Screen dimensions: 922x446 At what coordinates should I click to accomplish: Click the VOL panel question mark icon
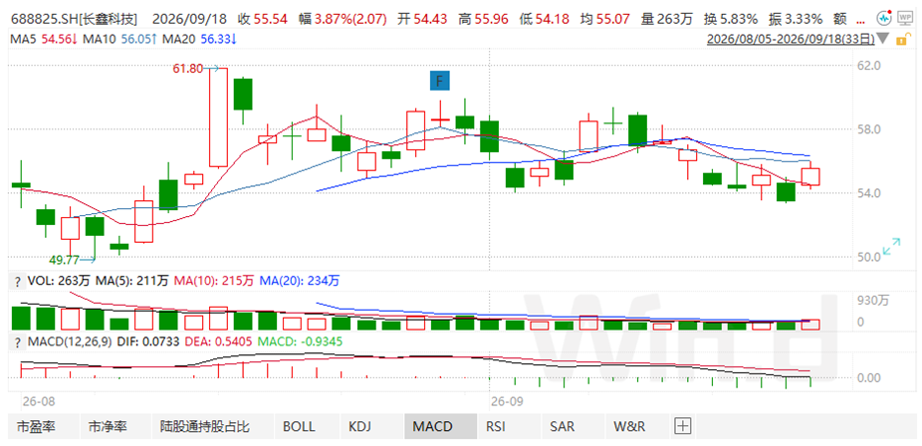[17, 281]
